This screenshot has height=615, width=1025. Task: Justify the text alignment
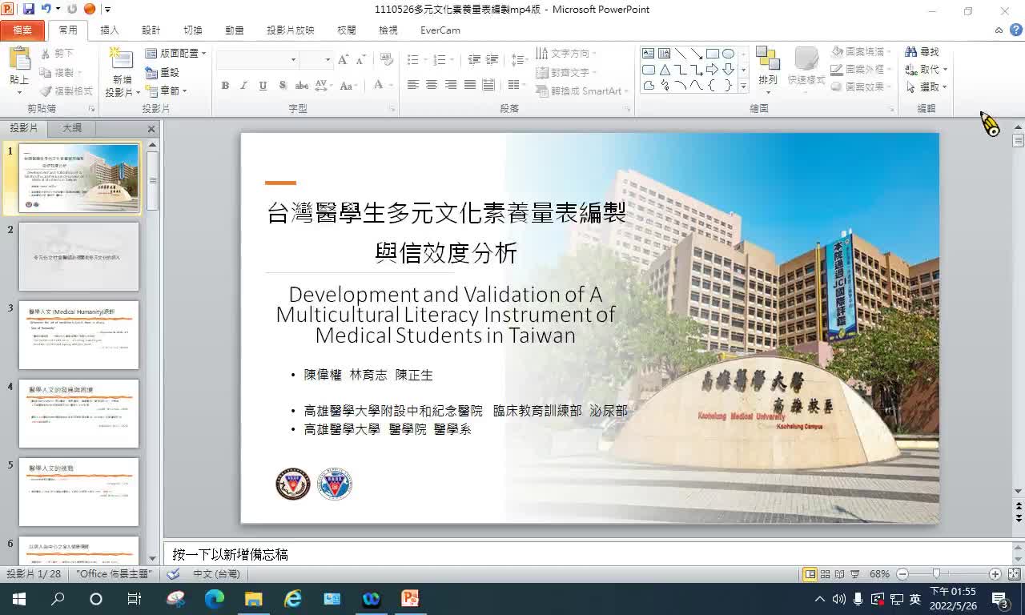coord(470,85)
